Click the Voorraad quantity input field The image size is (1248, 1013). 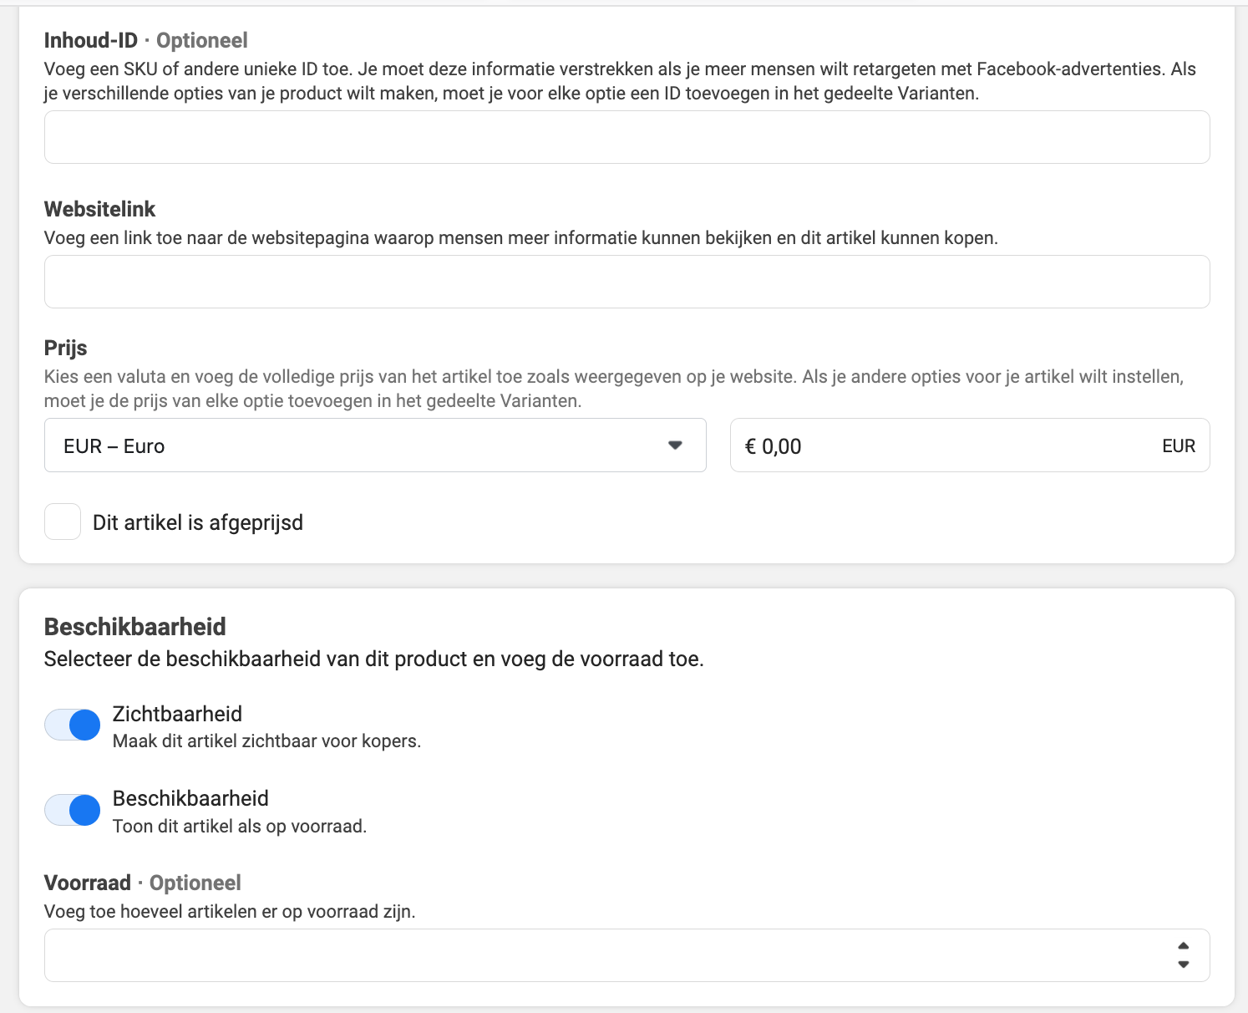(627, 955)
